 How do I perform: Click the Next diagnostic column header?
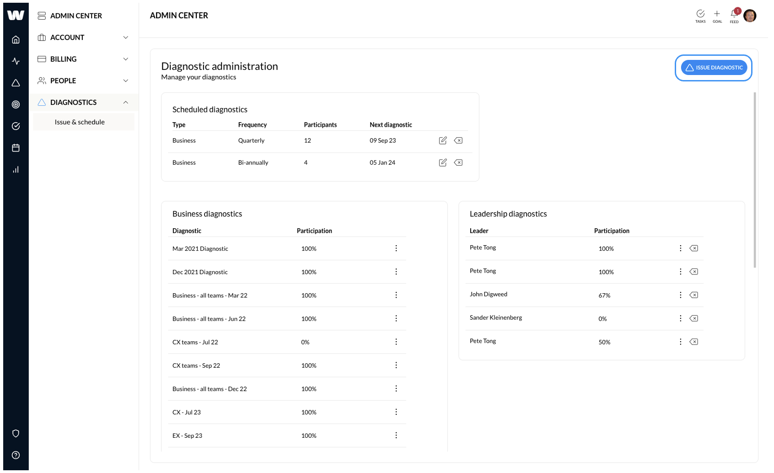pyautogui.click(x=391, y=125)
